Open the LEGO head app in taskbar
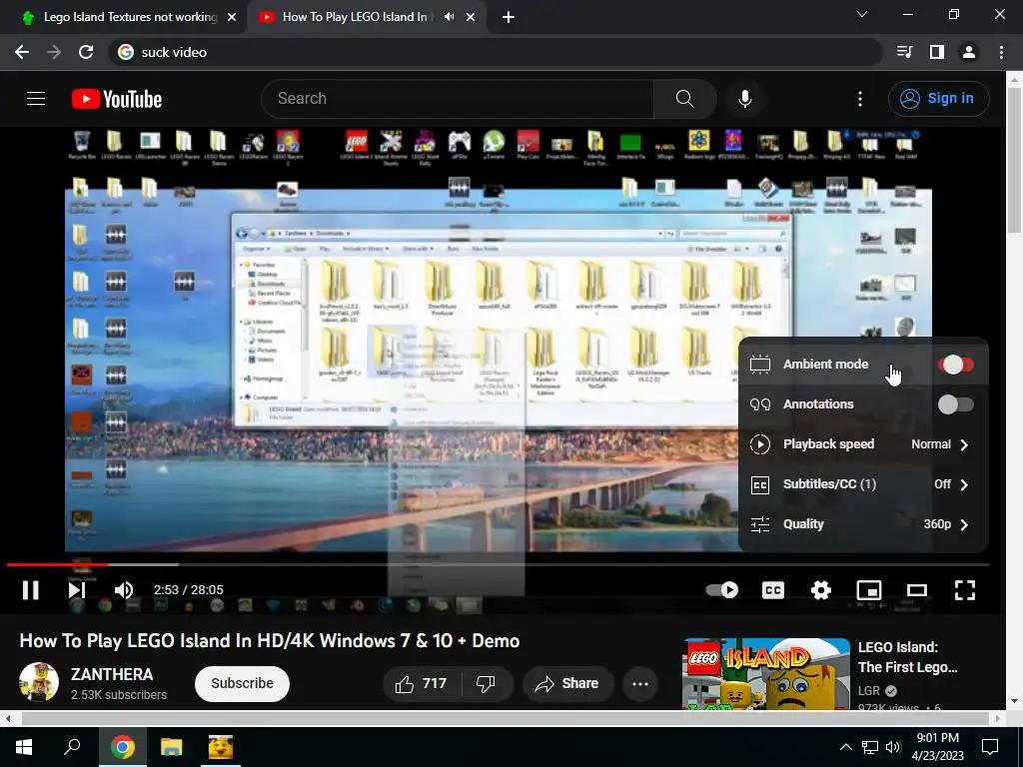Viewport: 1023px width, 767px height. [x=221, y=747]
